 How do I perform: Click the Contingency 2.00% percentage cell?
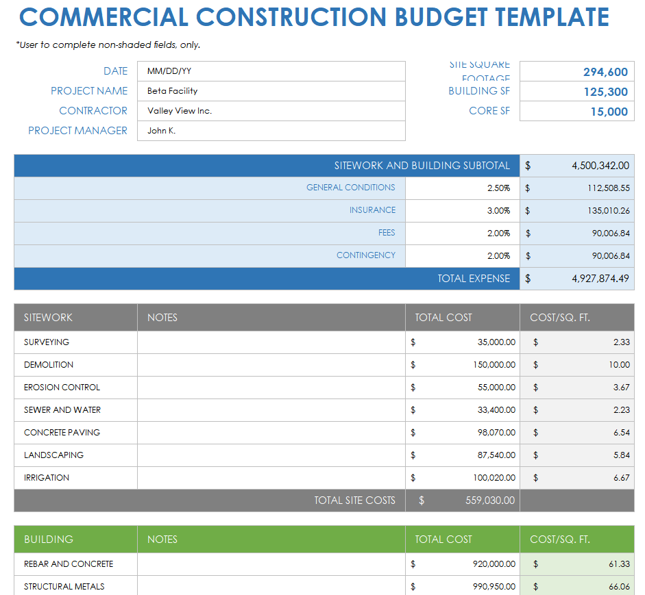[x=462, y=255]
